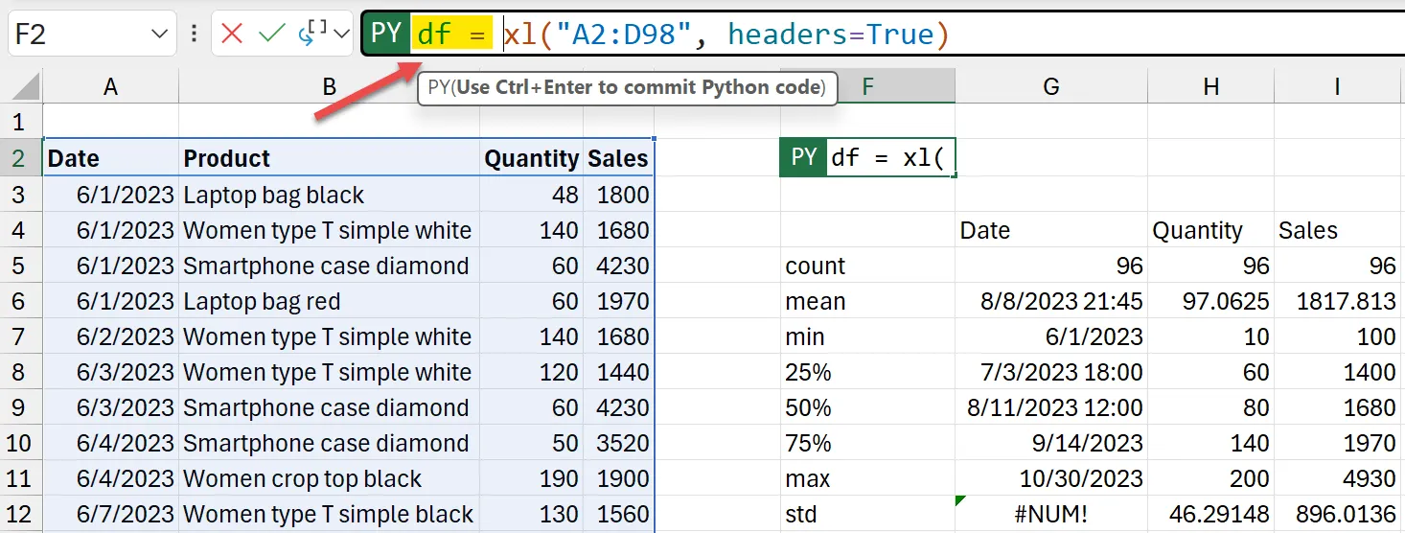
Task: Open the Python output type dropdown icon
Action: click(x=325, y=35)
